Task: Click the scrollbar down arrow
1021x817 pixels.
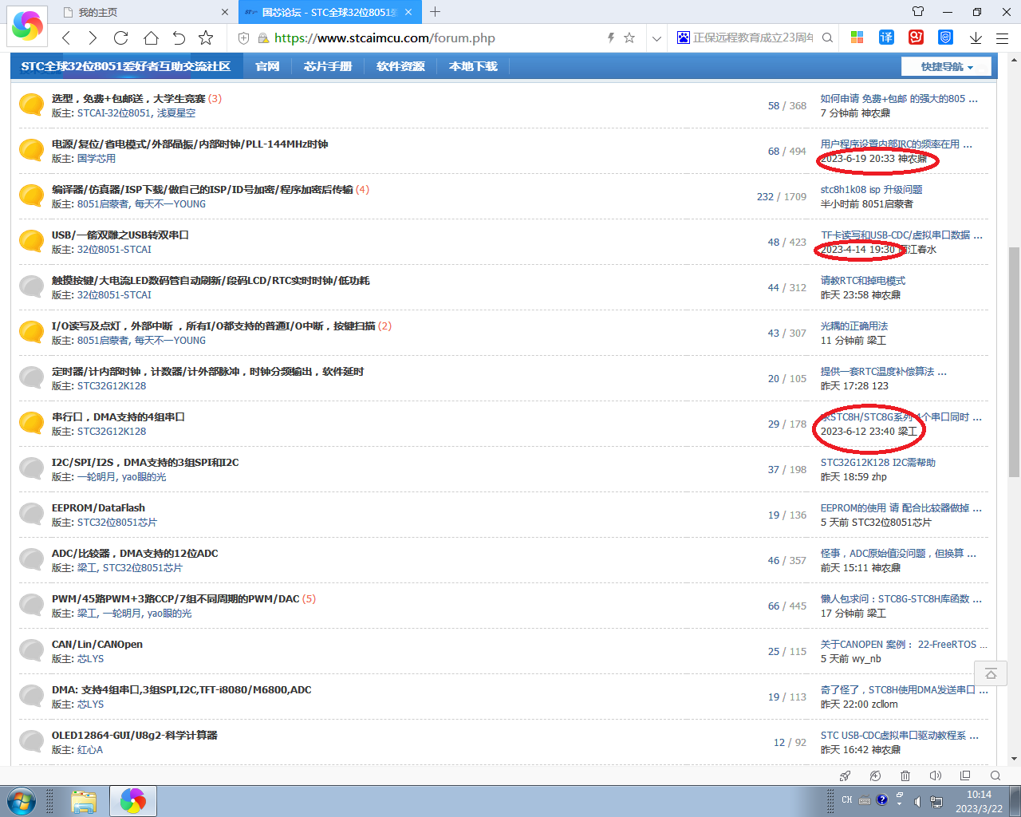Action: coord(1015,759)
